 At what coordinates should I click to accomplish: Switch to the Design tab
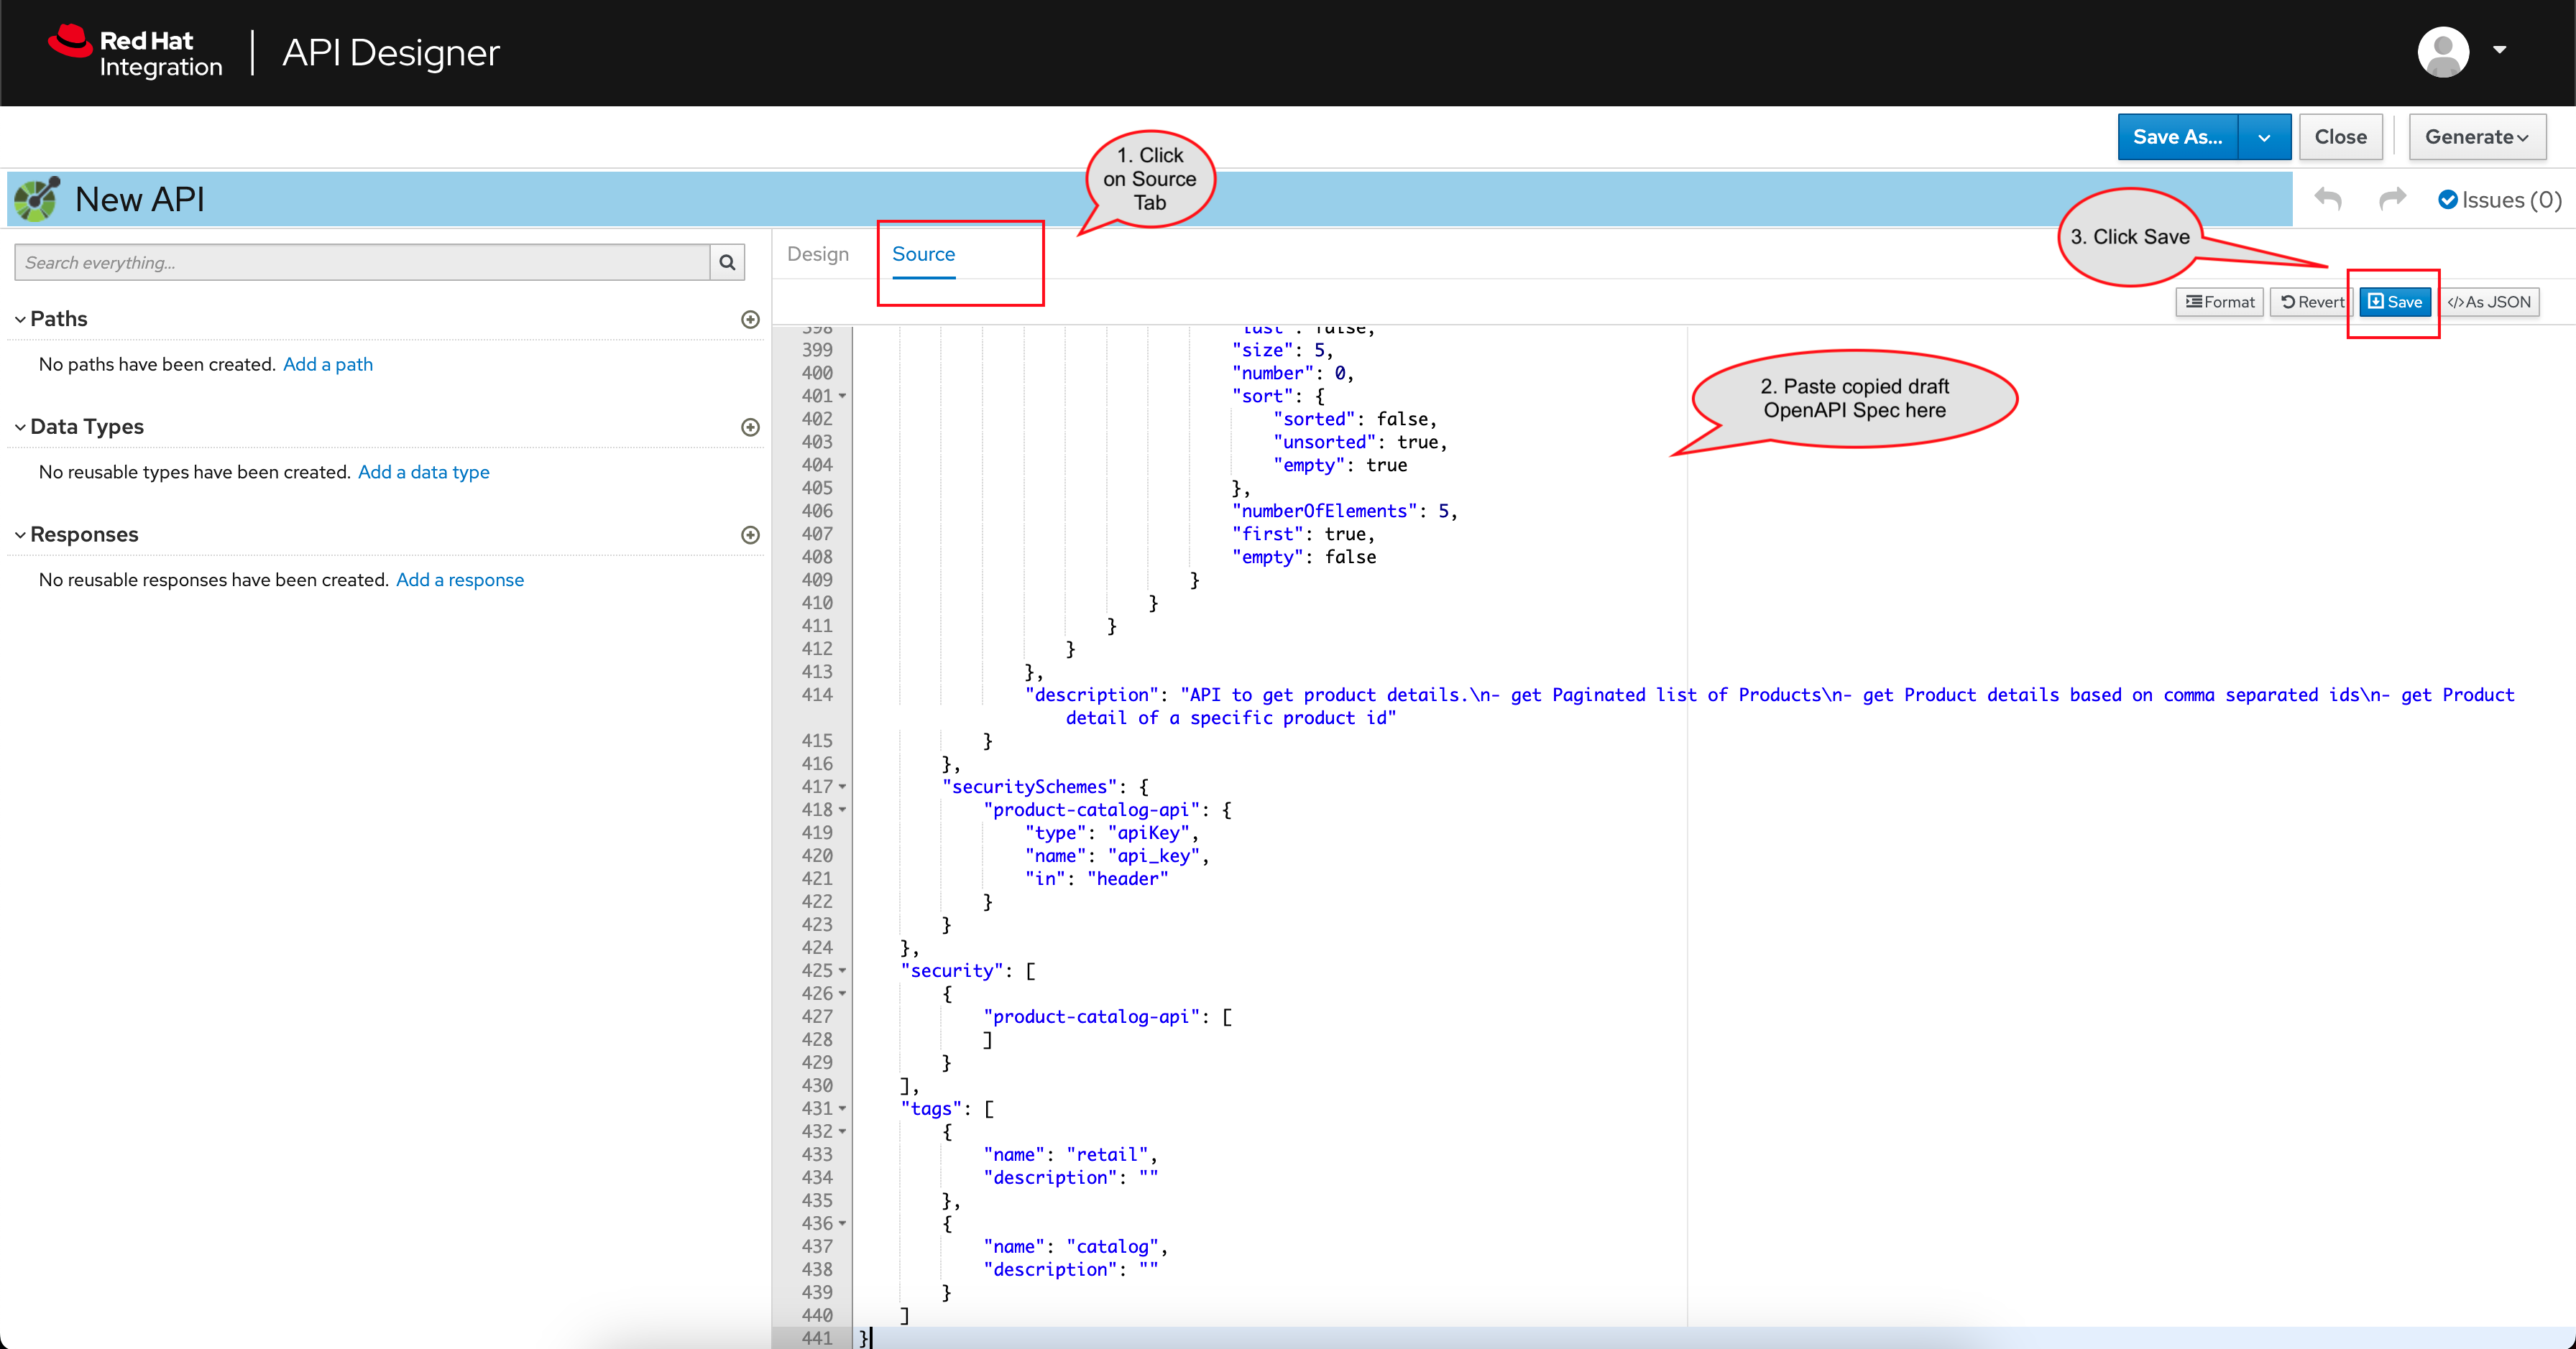point(818,255)
